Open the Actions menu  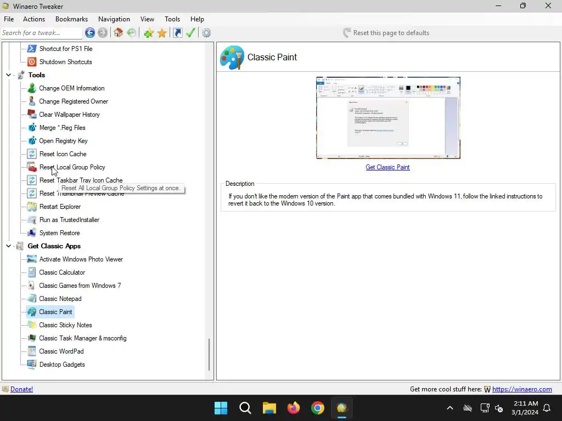[x=34, y=19]
